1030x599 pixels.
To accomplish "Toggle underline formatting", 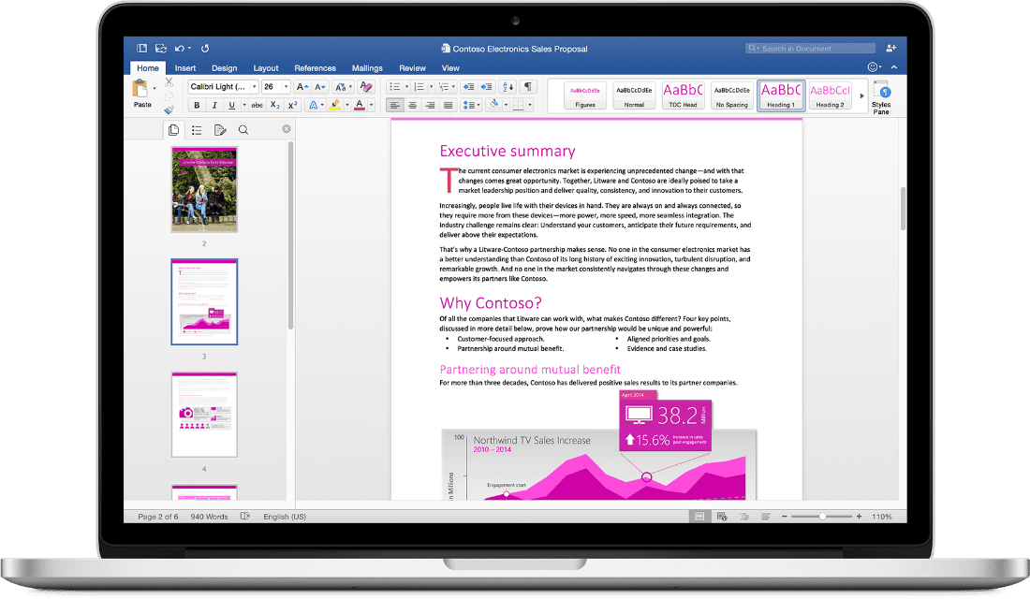I will pos(231,105).
